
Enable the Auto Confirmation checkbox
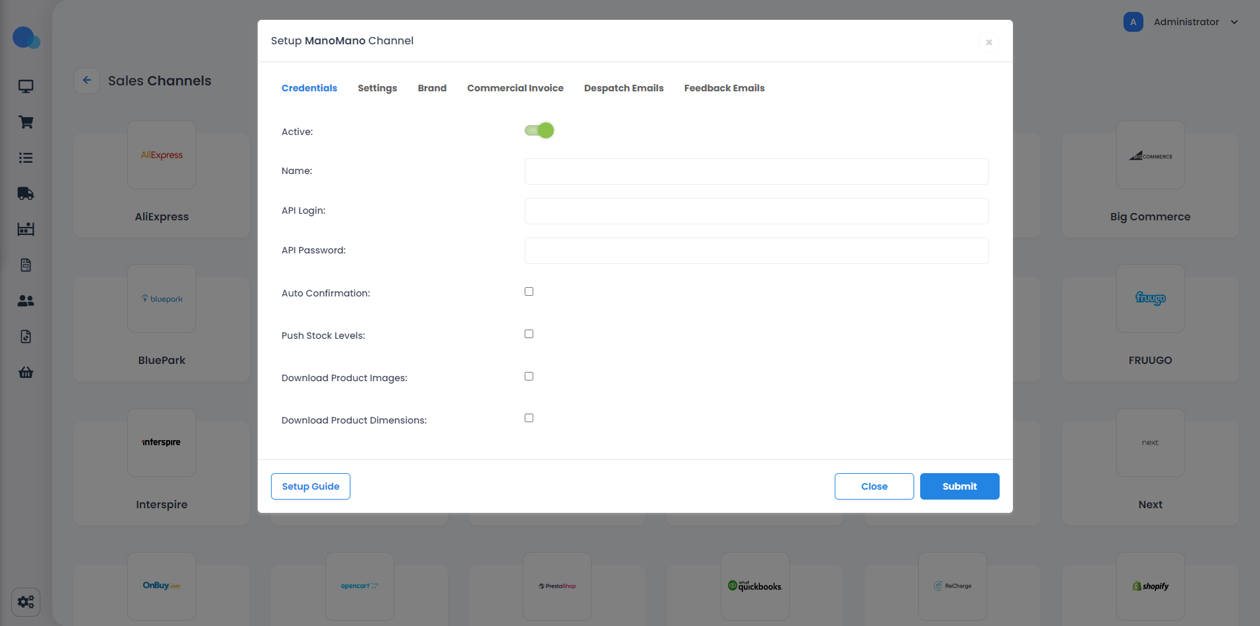(529, 292)
